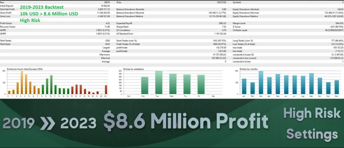This screenshot has width=344, height=148.
Task: Click the GHPR row label
Action: [x=3, y=34]
